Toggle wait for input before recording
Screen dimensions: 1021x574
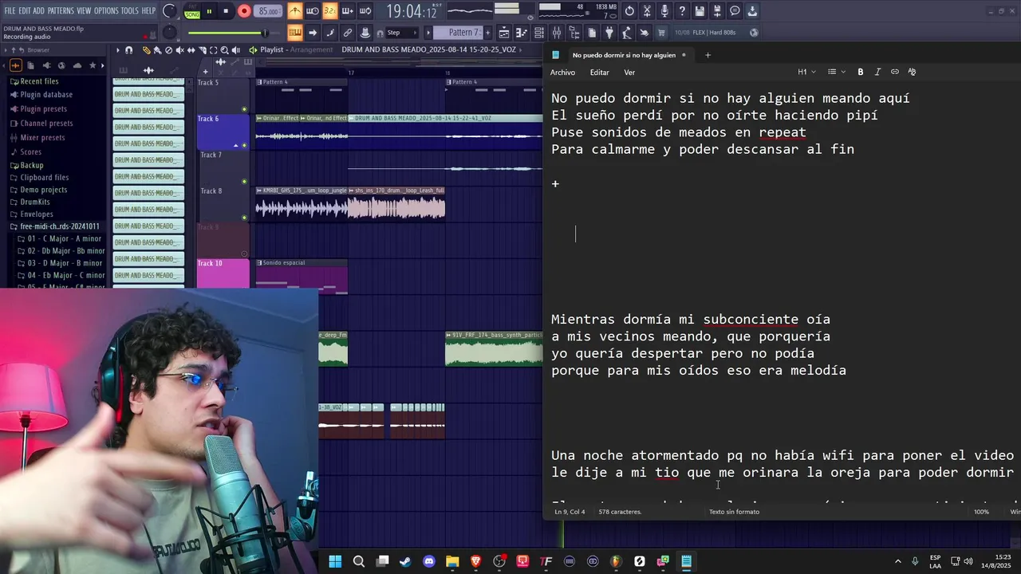click(x=313, y=11)
